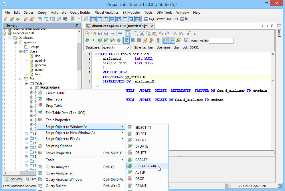Select CREATE (Full) in submenu
The image size is (285, 191).
147,166
